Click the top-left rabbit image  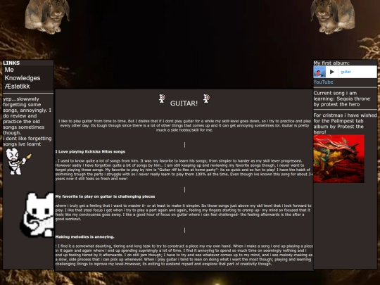point(47,16)
